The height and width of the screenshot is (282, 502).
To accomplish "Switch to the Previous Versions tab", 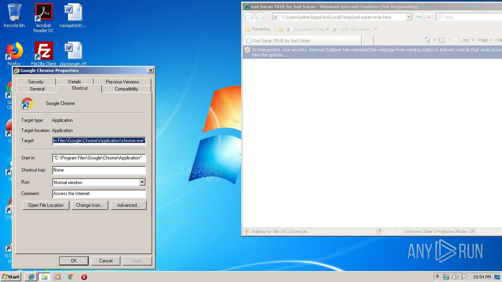I will tap(122, 81).
